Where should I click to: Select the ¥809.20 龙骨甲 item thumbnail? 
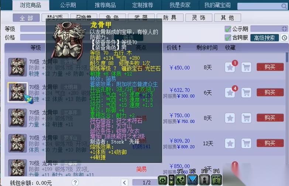tap(17, 143)
